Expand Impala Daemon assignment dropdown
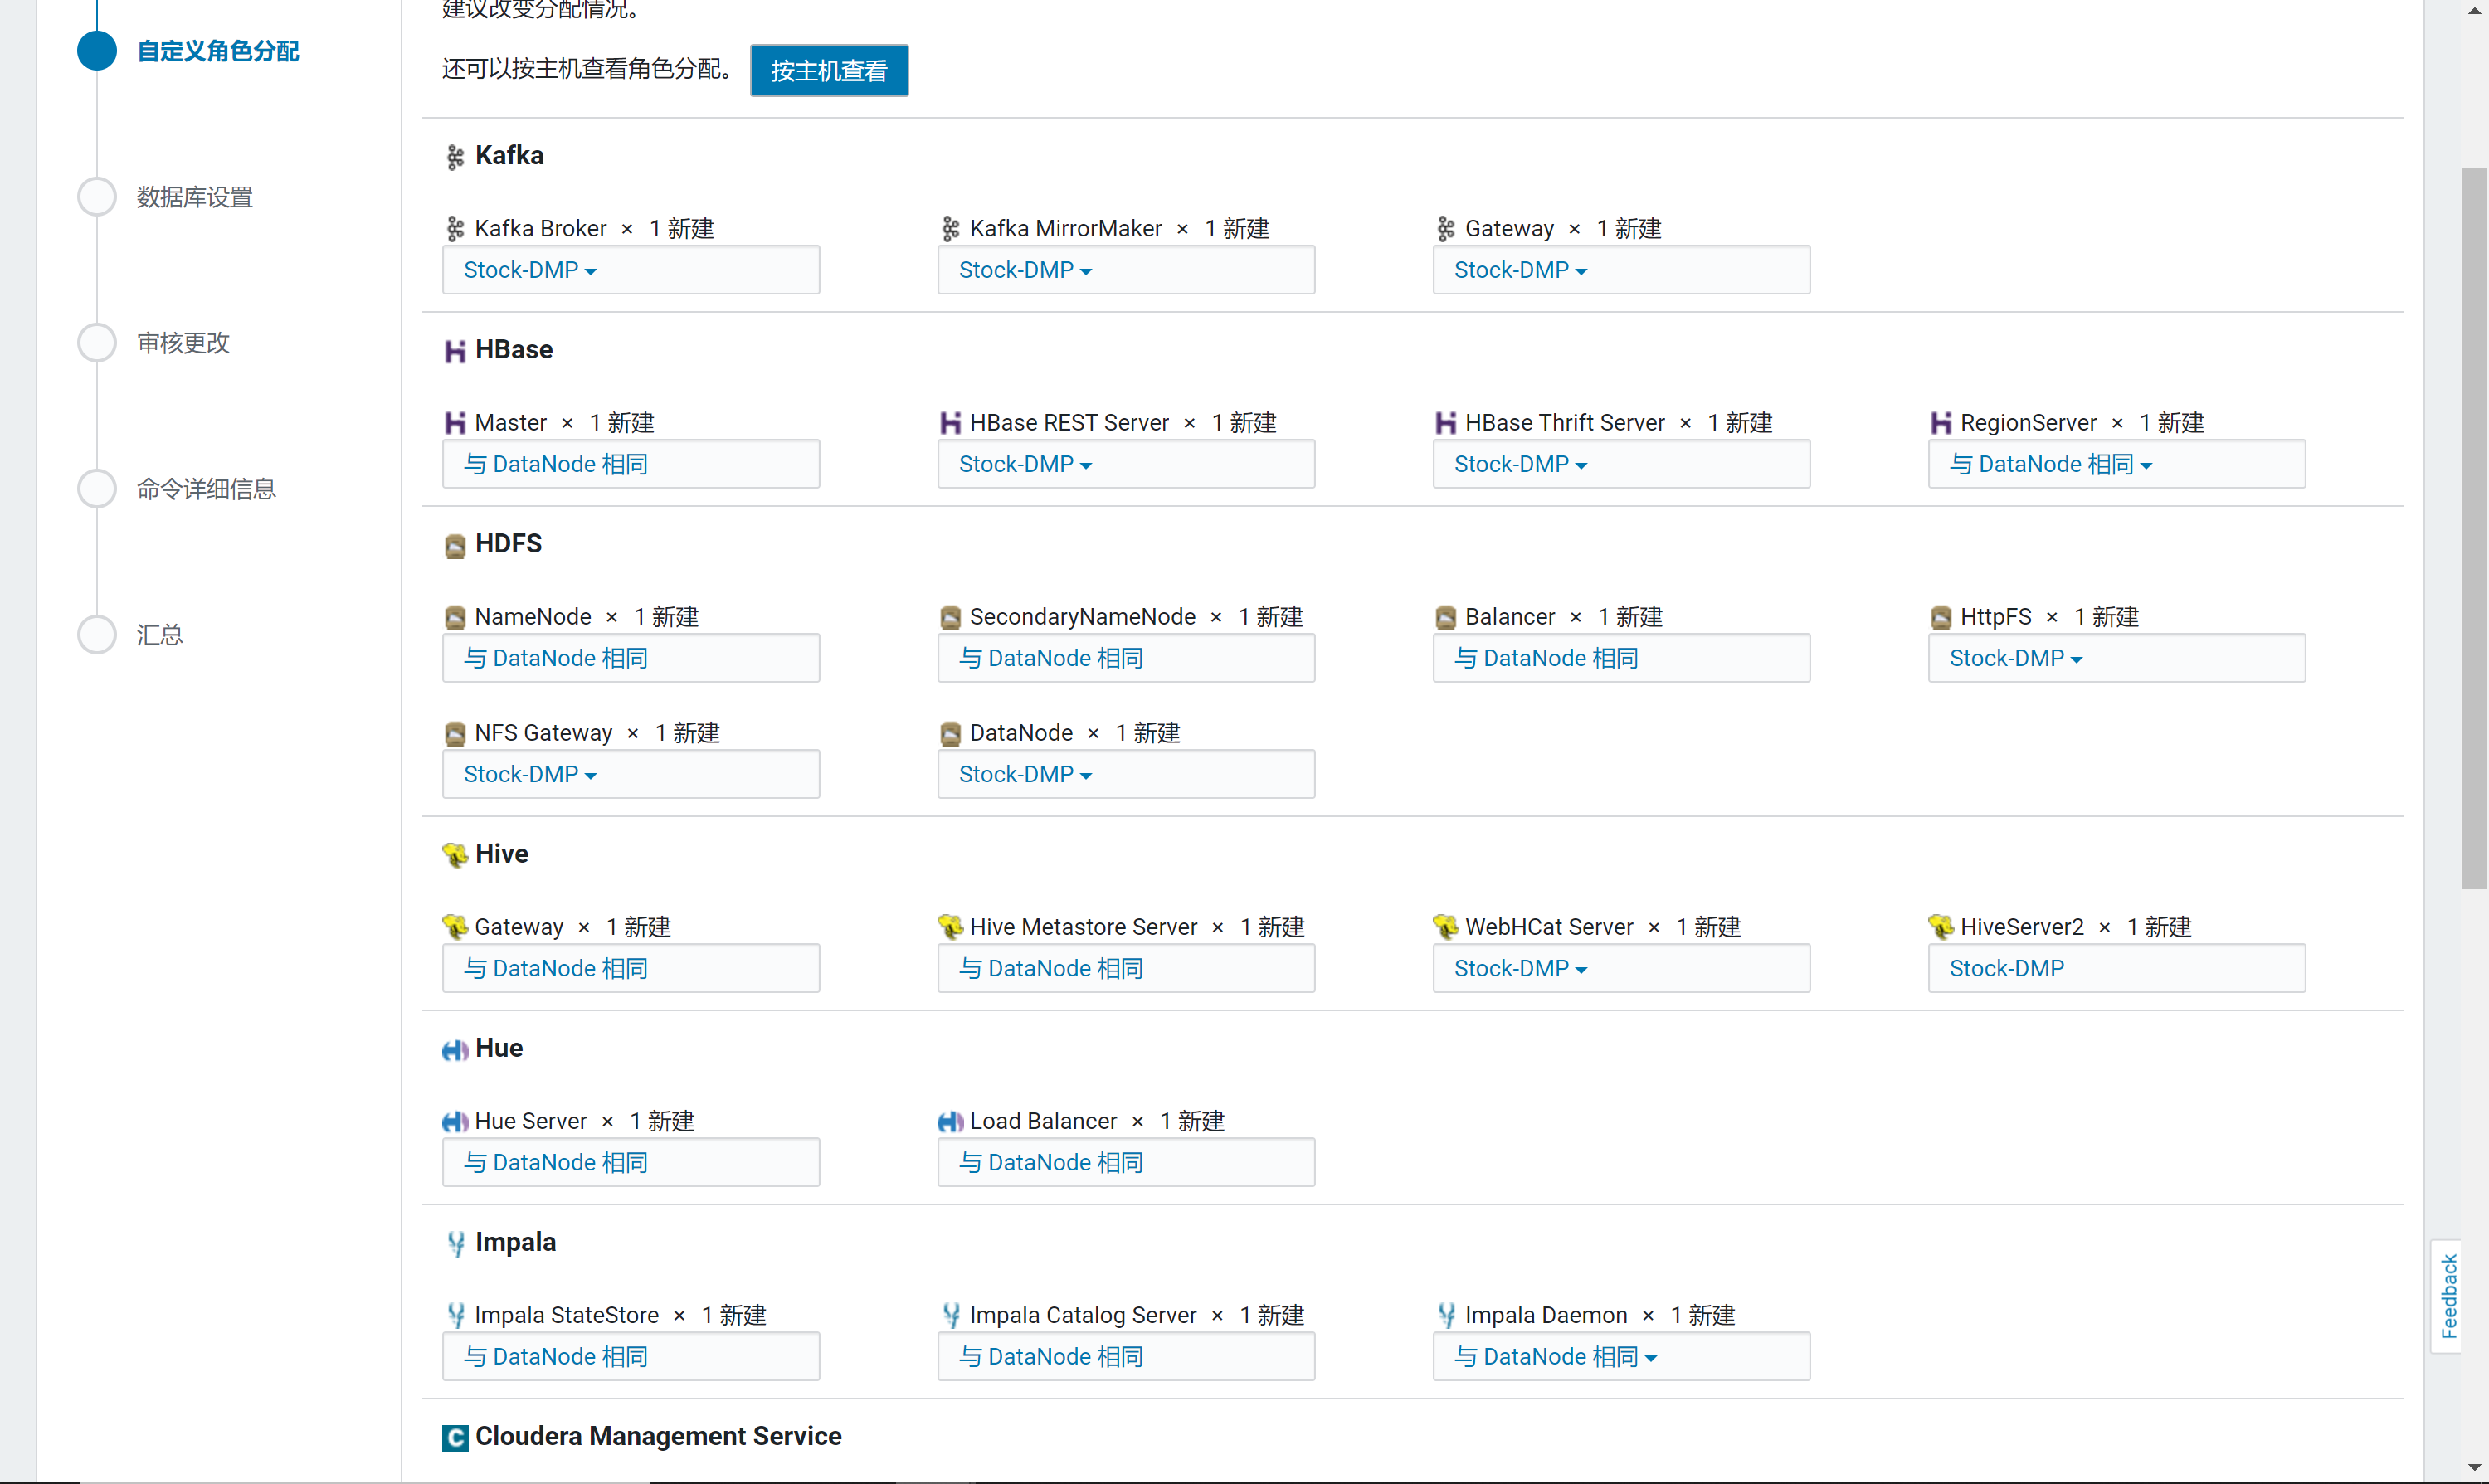2489x1484 pixels. (1621, 1356)
